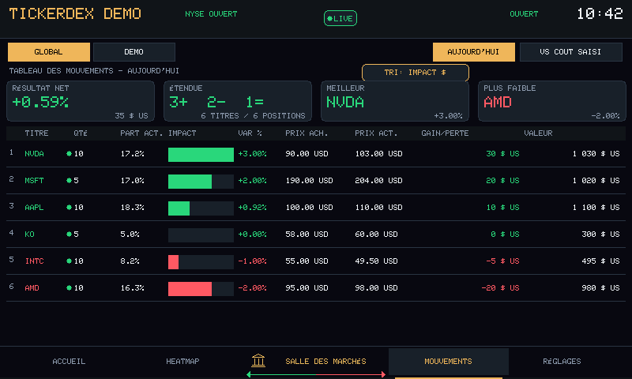Click the +3.00% variation for NVDA row

pos(252,154)
